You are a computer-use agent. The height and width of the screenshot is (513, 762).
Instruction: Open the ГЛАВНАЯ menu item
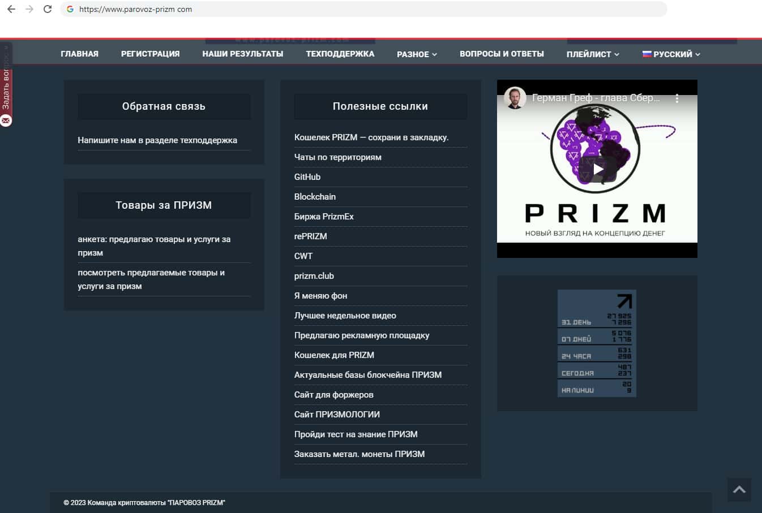click(80, 54)
